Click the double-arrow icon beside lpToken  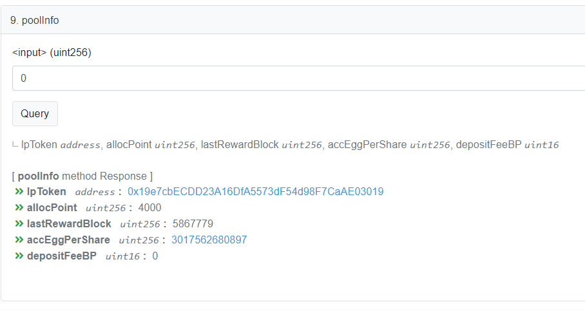click(19, 192)
